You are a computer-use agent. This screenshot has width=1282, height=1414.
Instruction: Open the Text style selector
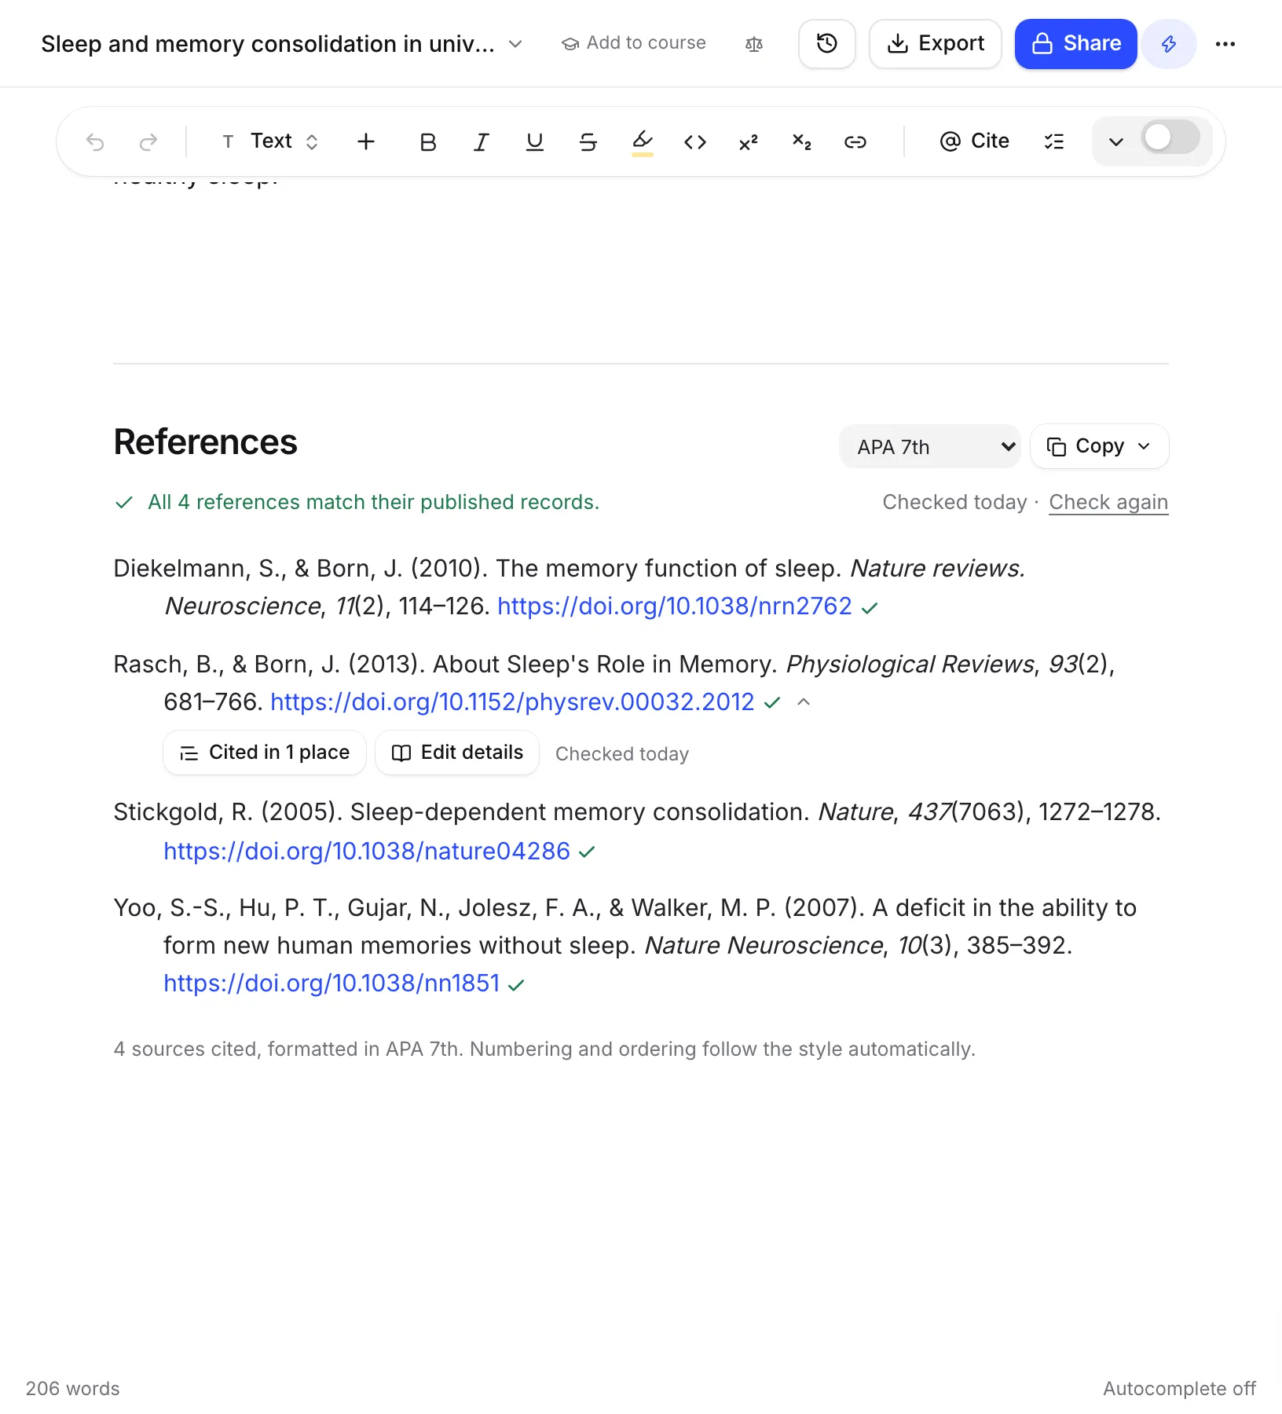pyautogui.click(x=270, y=142)
